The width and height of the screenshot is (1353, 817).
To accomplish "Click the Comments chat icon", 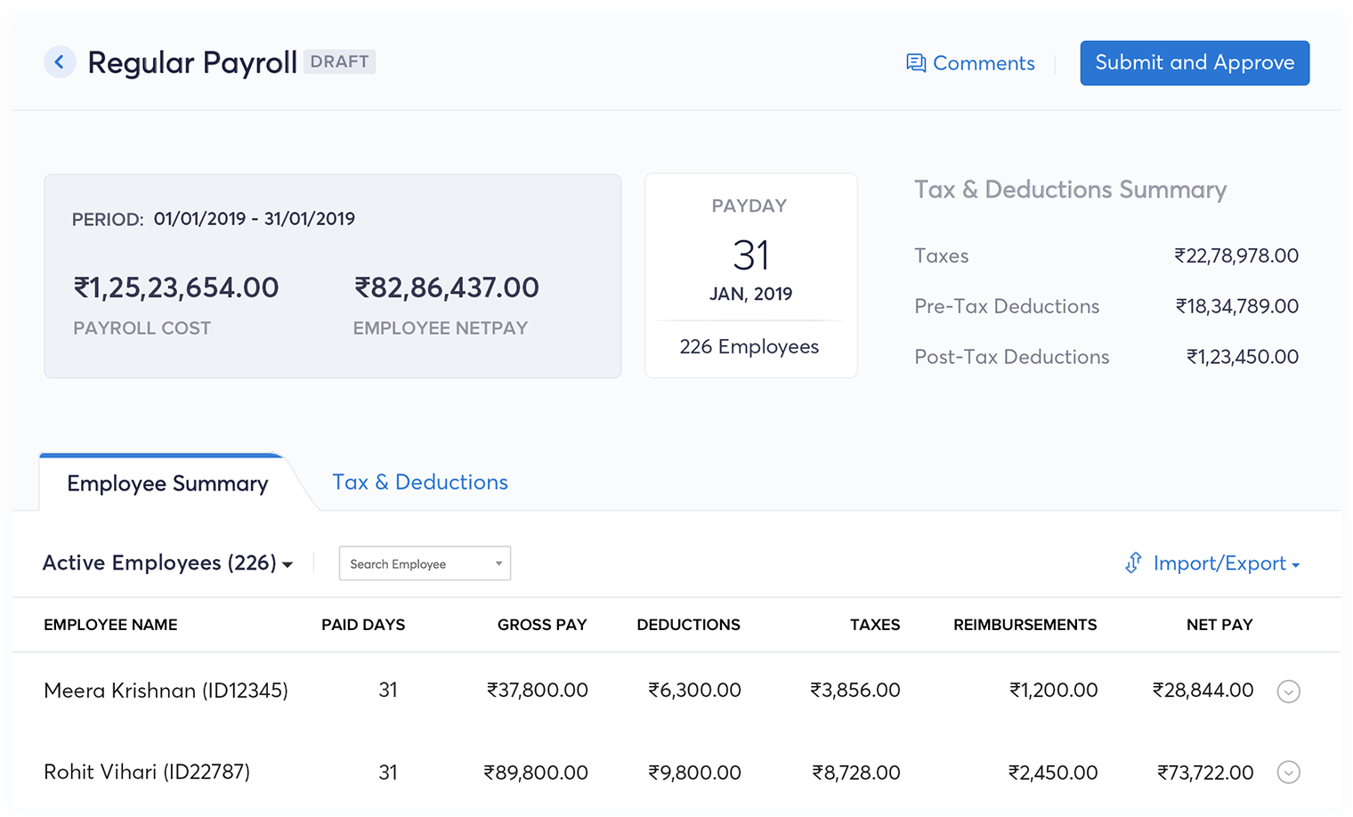I will tap(915, 62).
